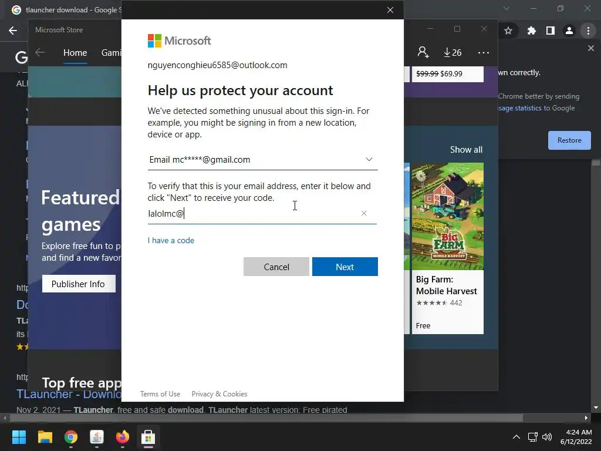Click Next to receive the code
The width and height of the screenshot is (601, 451).
[x=345, y=267]
